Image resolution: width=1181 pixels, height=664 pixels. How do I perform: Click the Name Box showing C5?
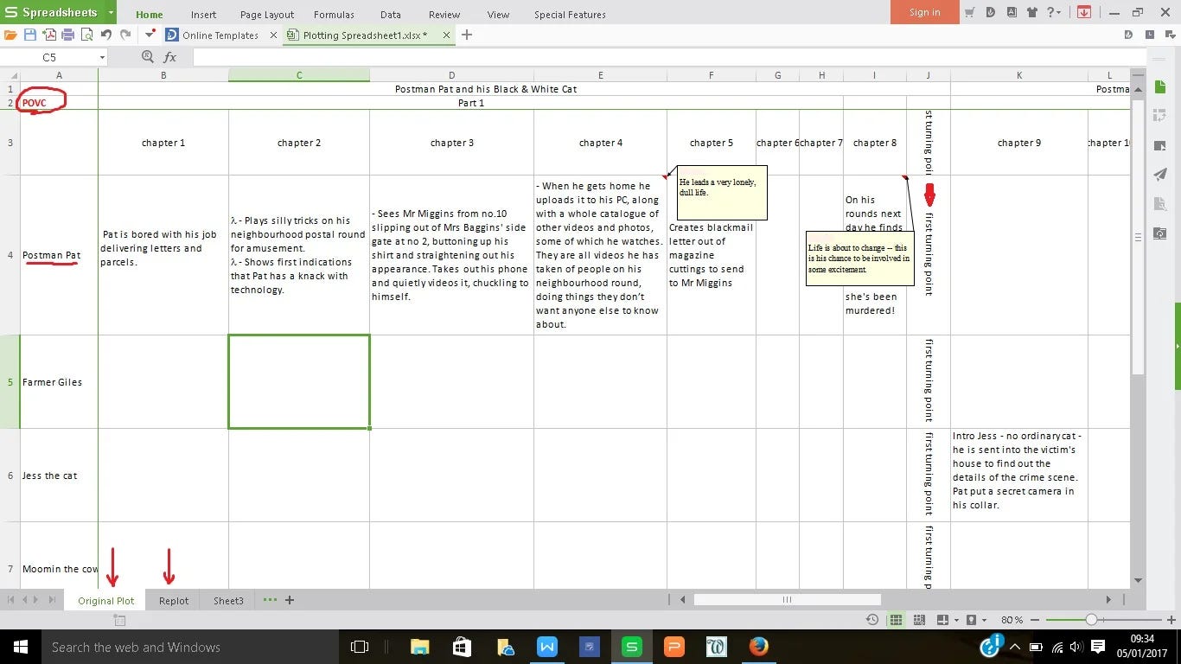(49, 57)
